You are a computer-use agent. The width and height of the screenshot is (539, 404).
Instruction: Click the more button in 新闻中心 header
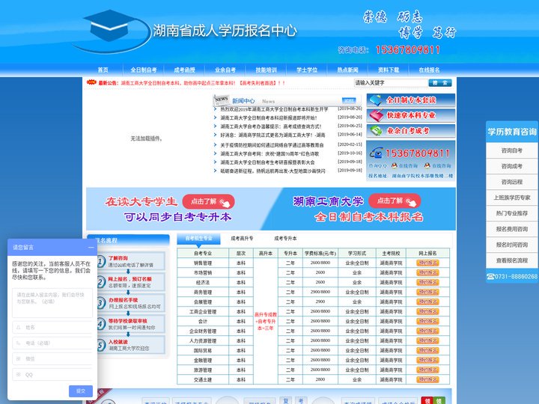pyautogui.click(x=349, y=100)
